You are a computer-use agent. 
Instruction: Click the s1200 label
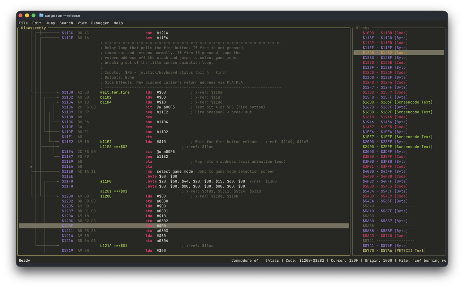pos(106,196)
